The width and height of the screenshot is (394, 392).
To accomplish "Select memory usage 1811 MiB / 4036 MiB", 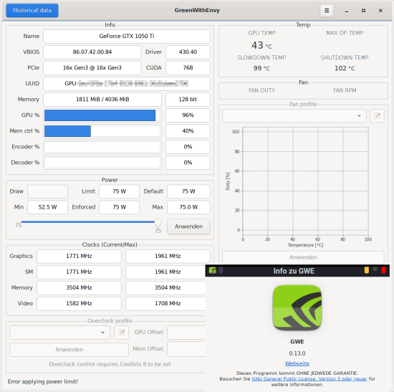I will pyautogui.click(x=102, y=100).
